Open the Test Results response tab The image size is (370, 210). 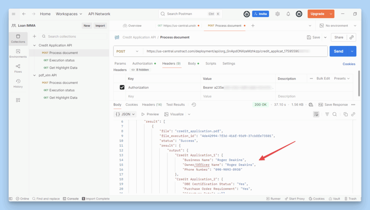tap(175, 105)
